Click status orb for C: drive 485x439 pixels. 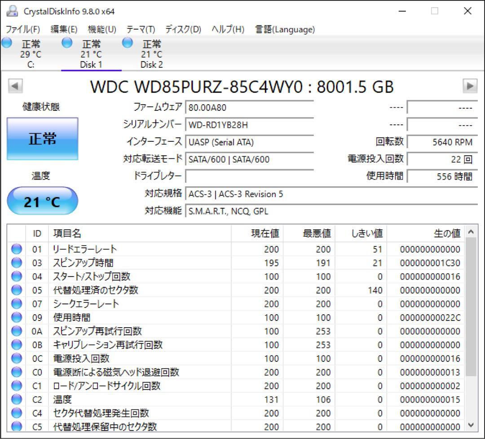[x=7, y=43]
